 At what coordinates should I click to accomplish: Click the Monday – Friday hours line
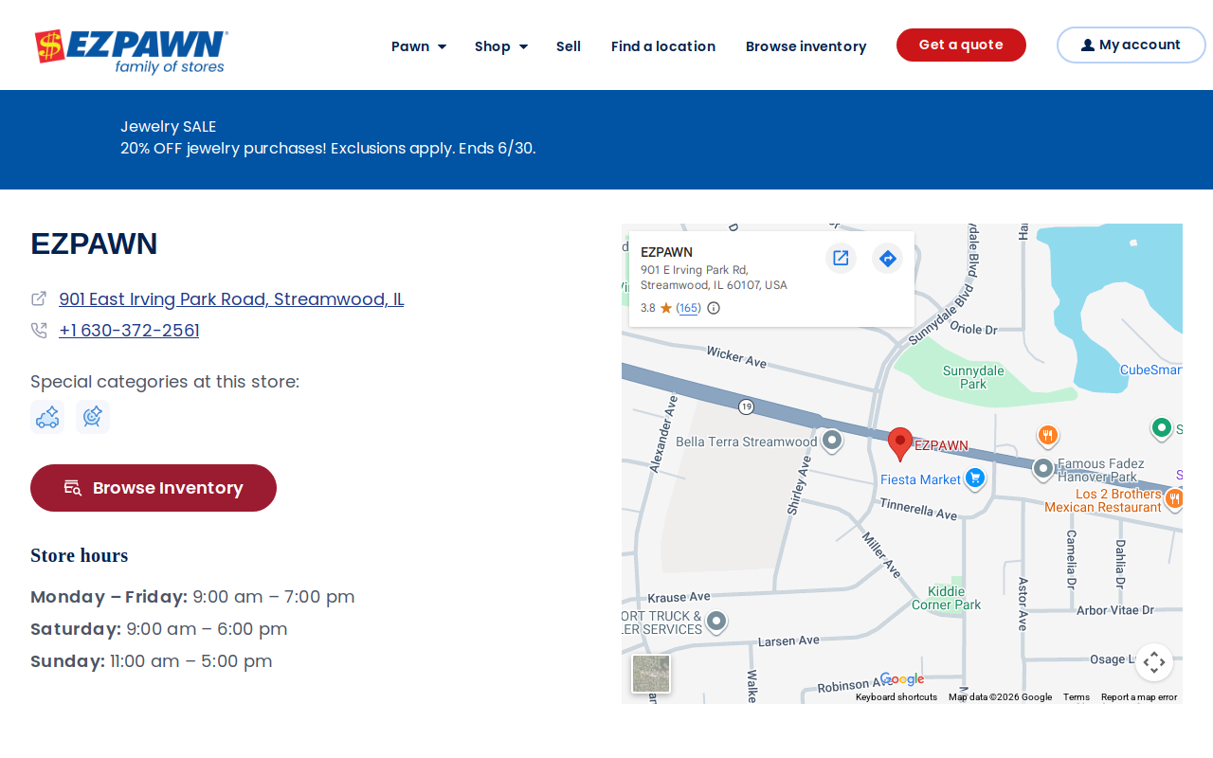pos(192,597)
